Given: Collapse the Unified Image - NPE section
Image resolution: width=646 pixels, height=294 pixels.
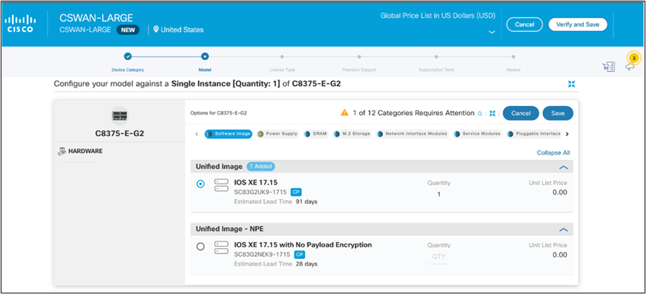Looking at the screenshot, I should coord(563,230).
